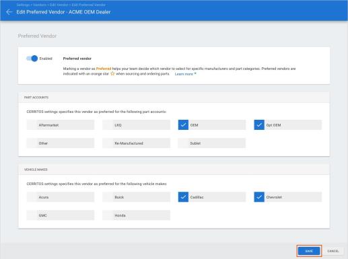Toggle the Enabled preferred vendor switch
Screen dimensions: 348x259
pyautogui.click(x=32, y=59)
